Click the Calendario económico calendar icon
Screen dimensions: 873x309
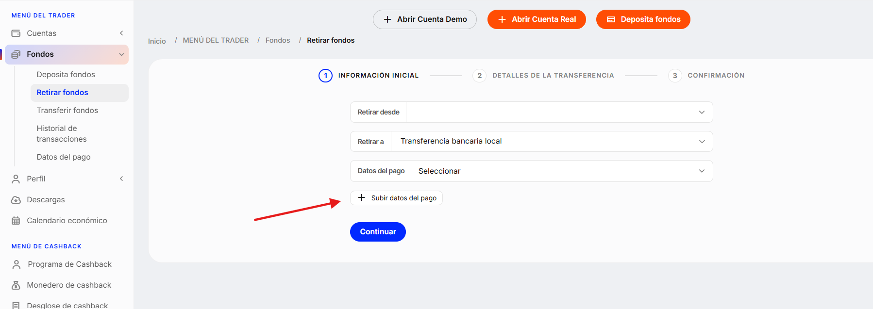16,221
